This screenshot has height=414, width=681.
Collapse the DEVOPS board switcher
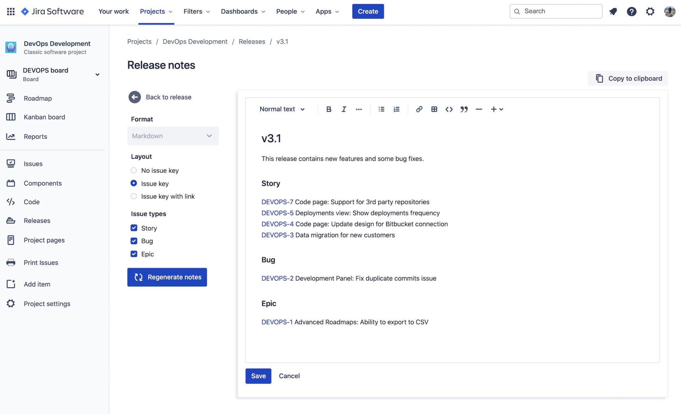tap(97, 74)
